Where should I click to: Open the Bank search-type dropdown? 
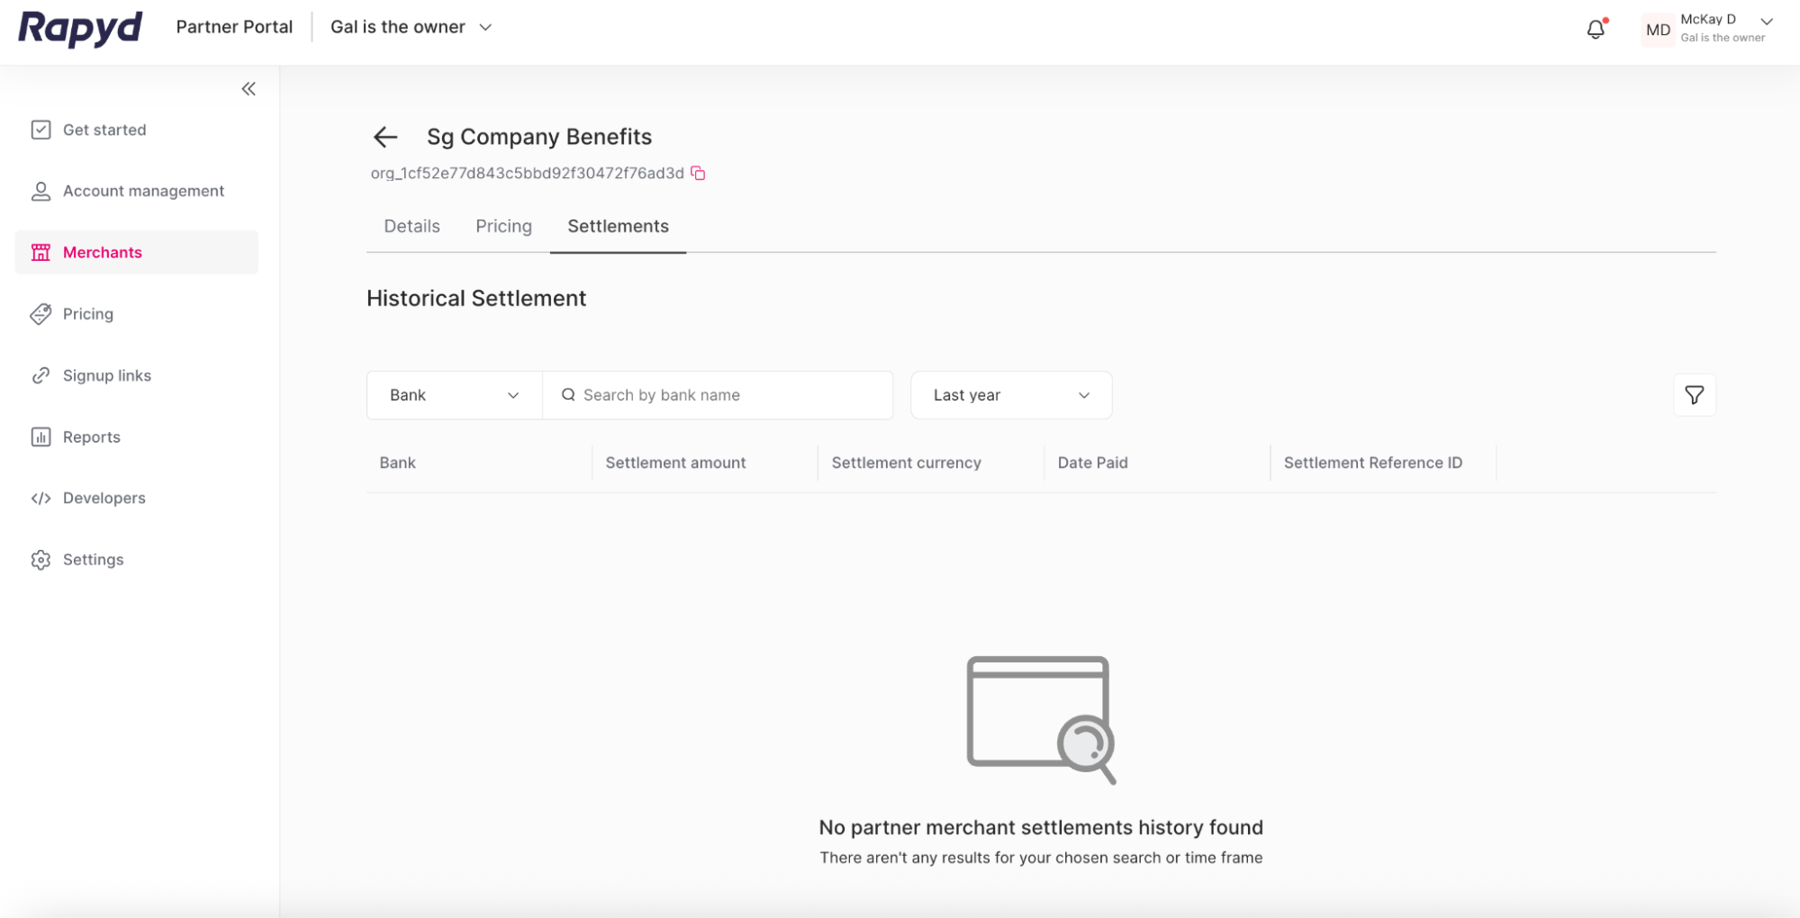455,395
